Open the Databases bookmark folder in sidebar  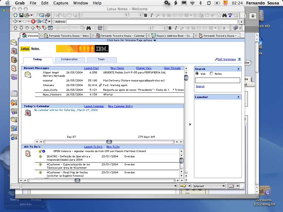[14, 111]
